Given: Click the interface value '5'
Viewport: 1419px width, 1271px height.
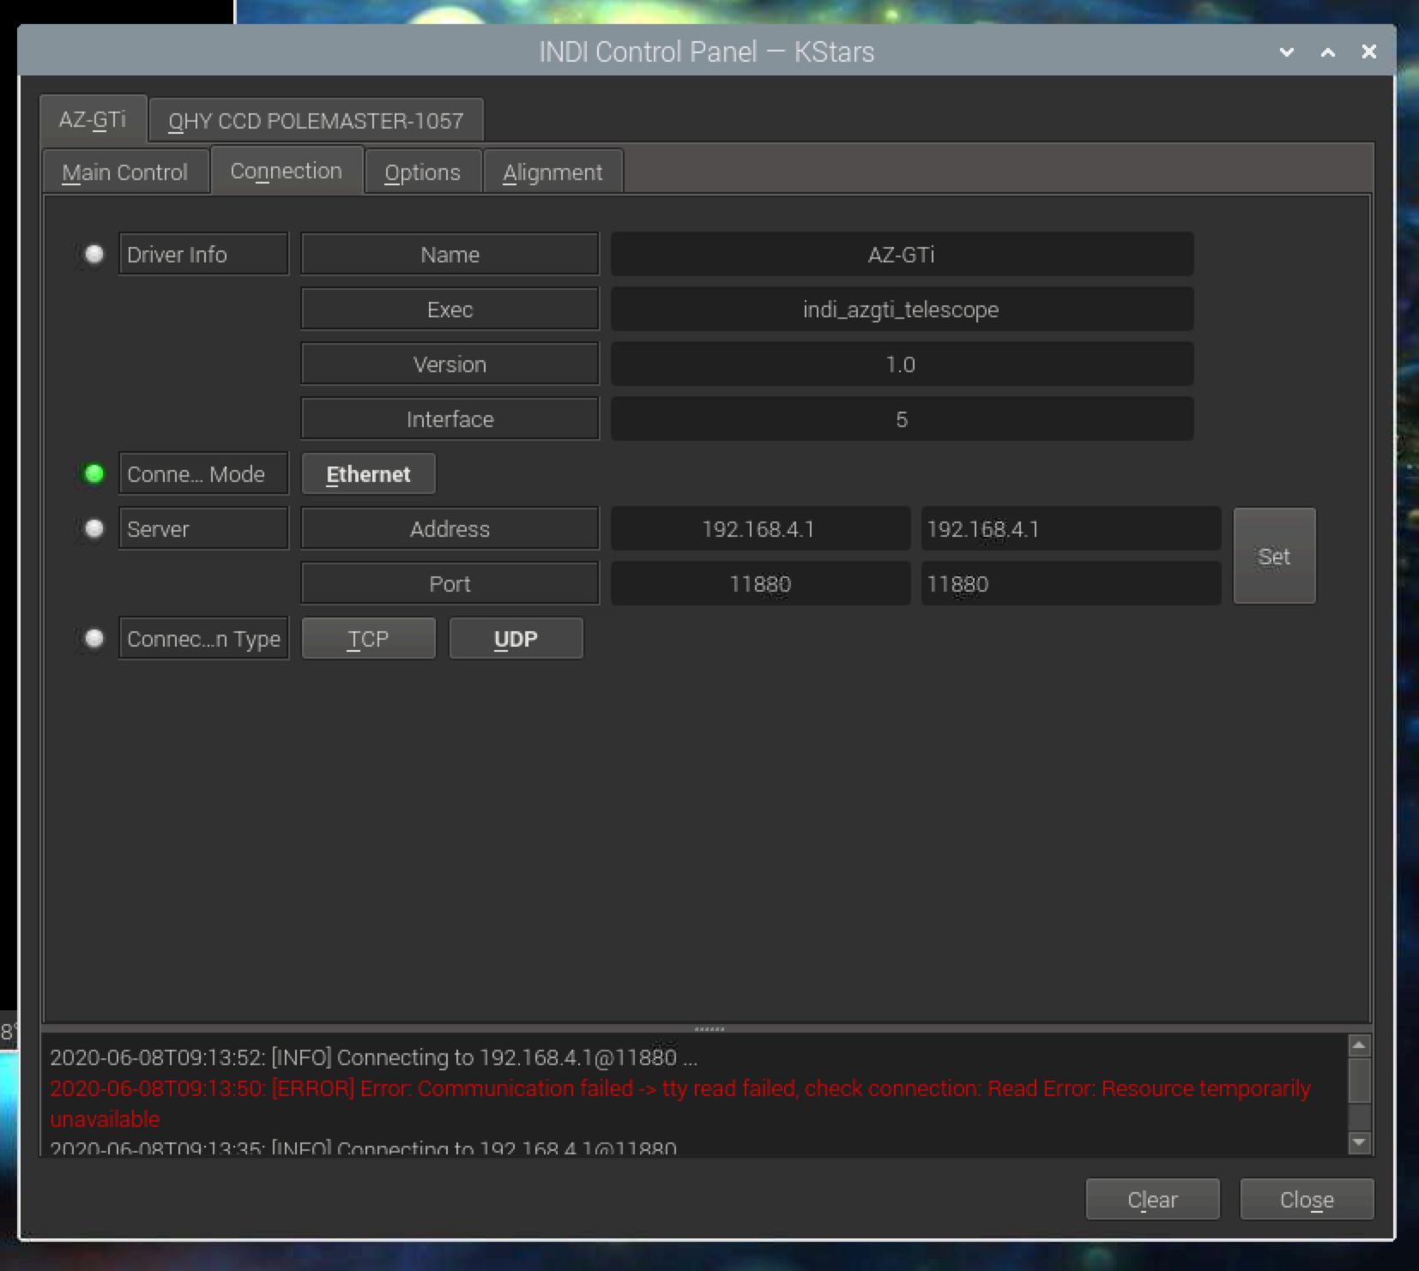Looking at the screenshot, I should click(902, 419).
